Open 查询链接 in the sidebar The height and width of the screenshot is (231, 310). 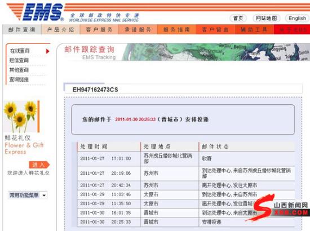tap(19, 79)
